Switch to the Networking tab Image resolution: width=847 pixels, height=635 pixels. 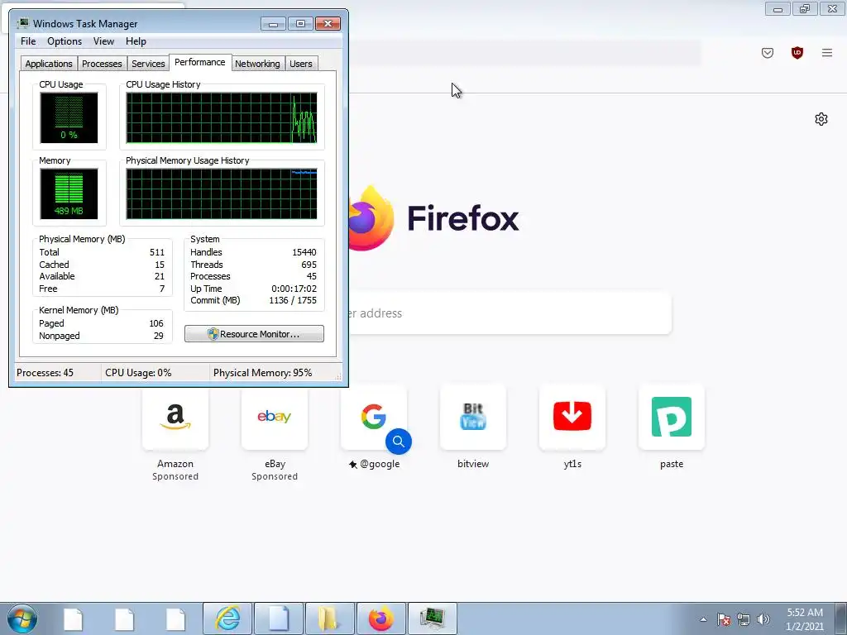tap(258, 64)
